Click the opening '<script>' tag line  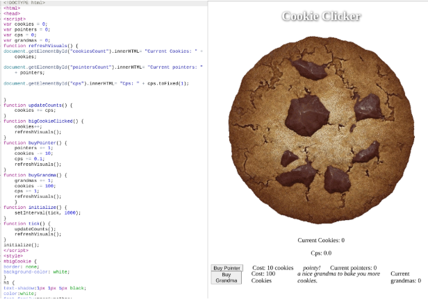pyautogui.click(x=15, y=19)
